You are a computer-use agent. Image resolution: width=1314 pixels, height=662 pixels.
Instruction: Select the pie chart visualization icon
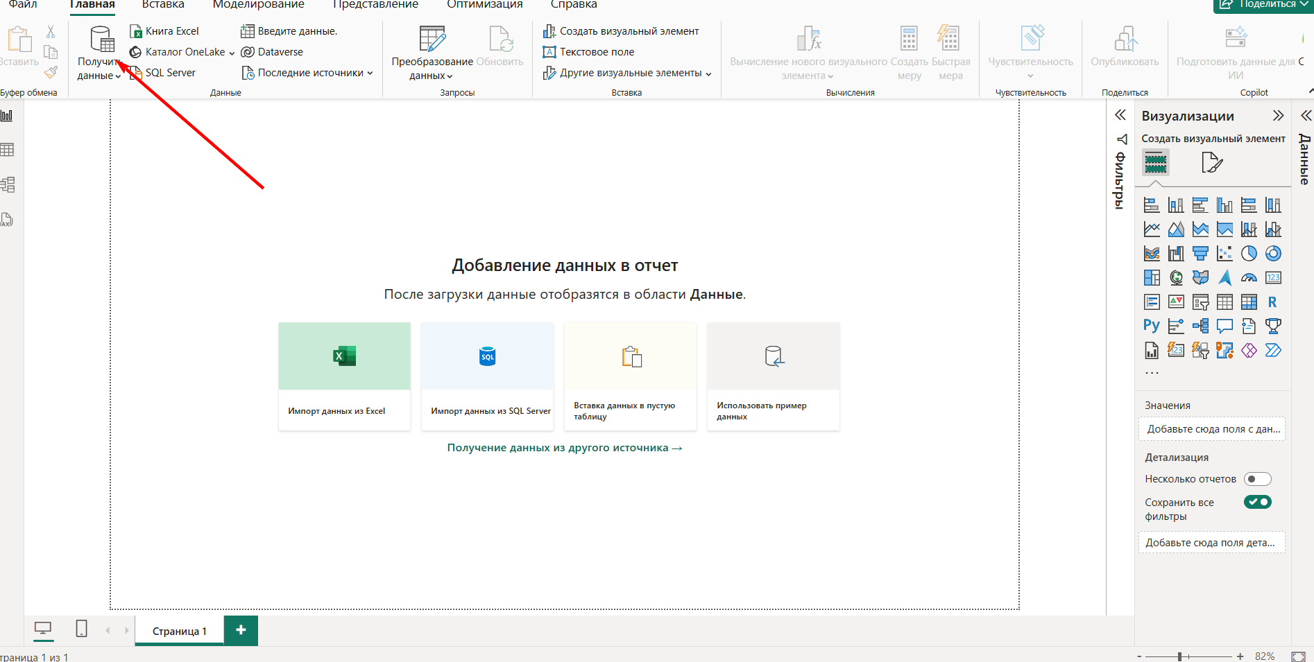[1249, 254]
